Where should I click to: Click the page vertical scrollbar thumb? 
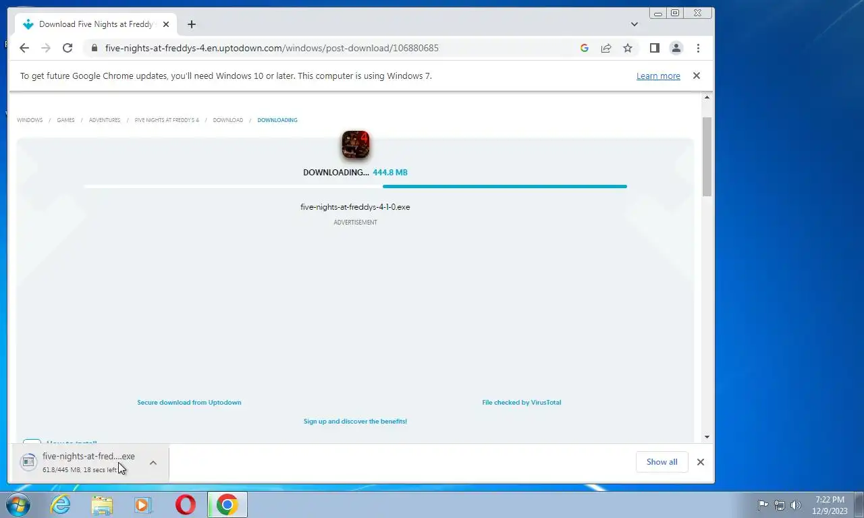coord(707,156)
